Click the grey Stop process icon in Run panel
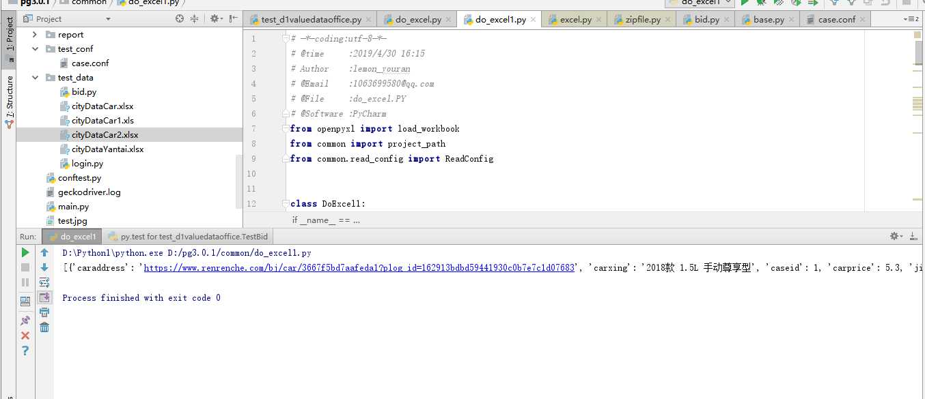The image size is (925, 399). [x=25, y=267]
